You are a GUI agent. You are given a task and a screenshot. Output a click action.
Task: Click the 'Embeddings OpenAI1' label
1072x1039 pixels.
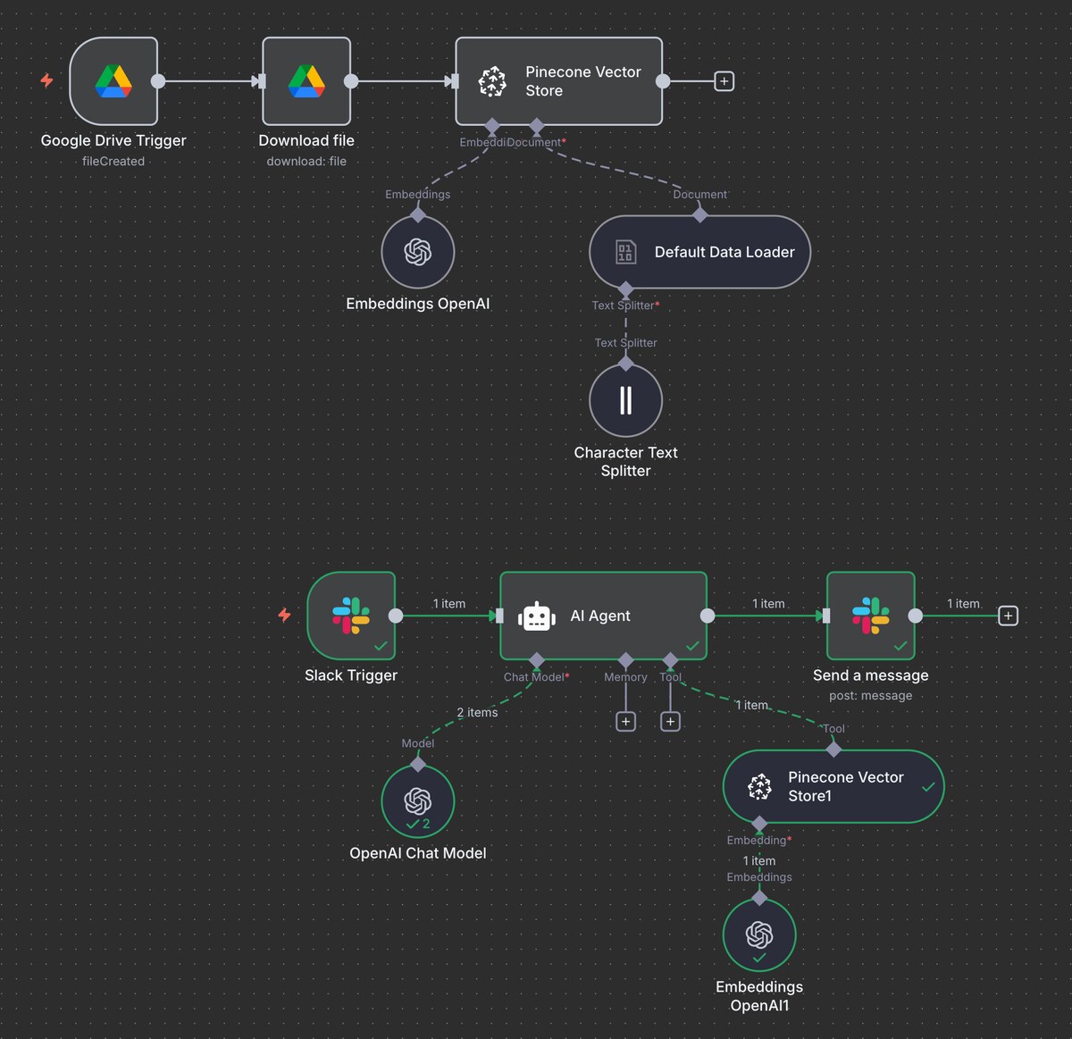pos(759,996)
